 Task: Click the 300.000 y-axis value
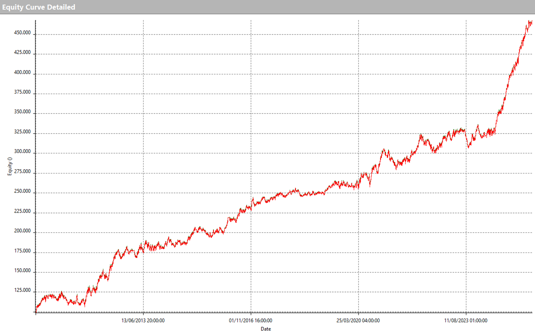[22, 152]
